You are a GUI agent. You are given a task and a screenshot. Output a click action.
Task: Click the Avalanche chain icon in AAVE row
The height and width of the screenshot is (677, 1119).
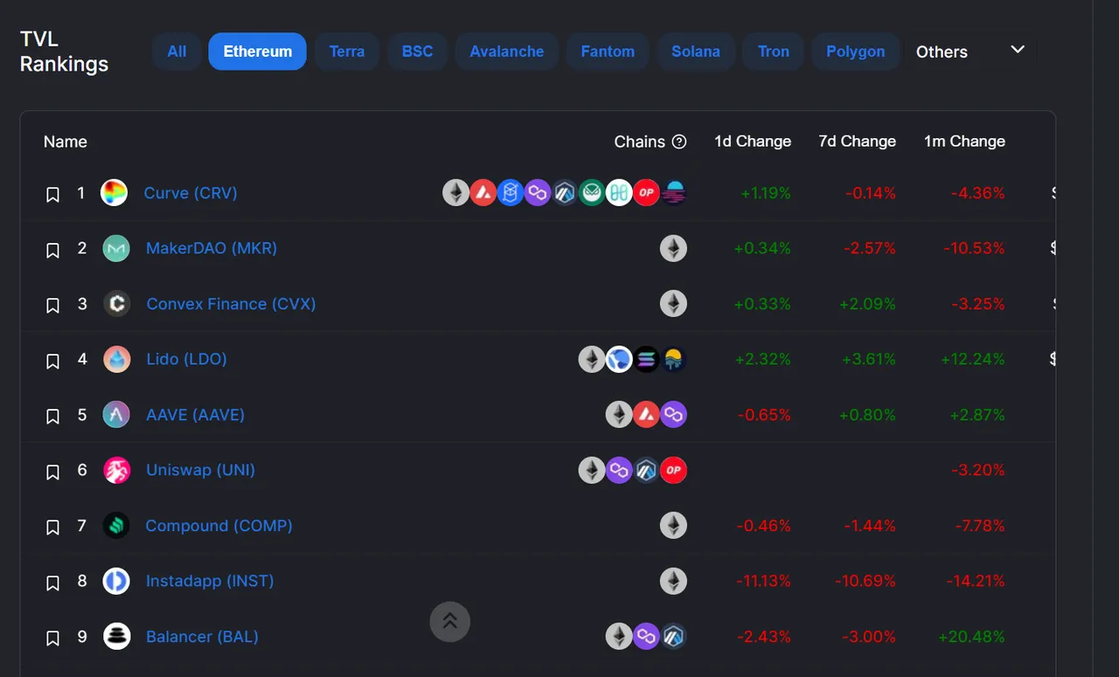tap(646, 414)
